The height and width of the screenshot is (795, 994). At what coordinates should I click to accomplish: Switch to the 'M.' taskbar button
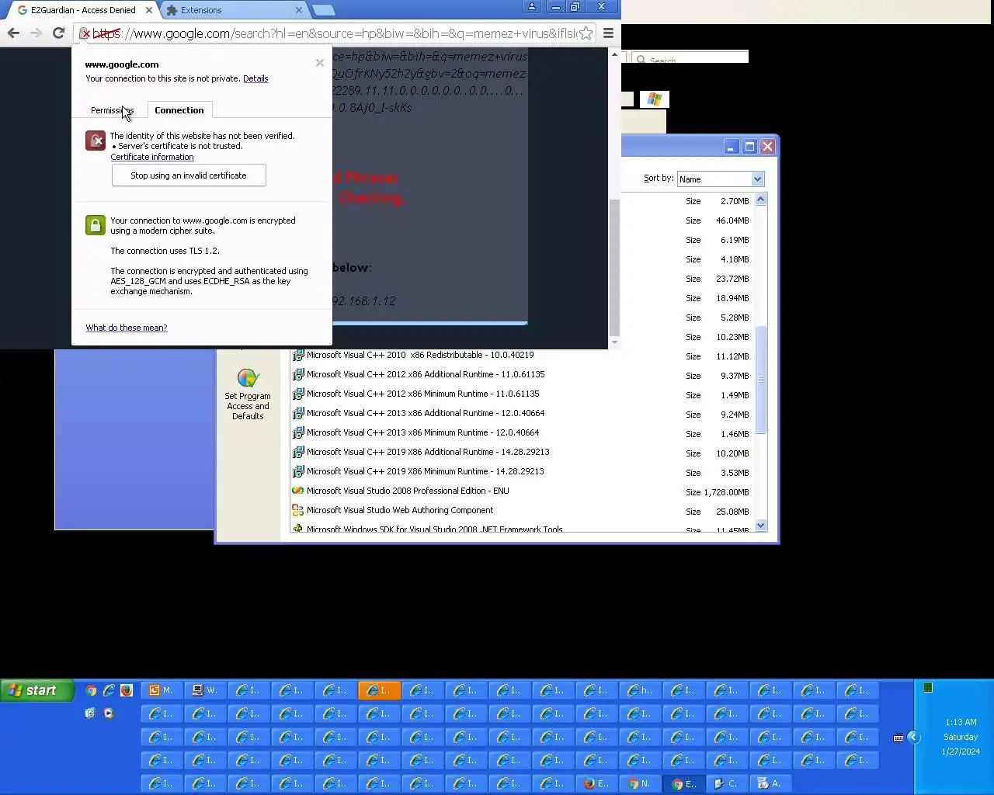coord(162,690)
